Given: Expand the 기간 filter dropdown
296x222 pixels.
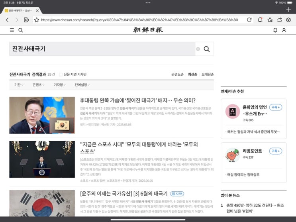Looking at the screenshot, I should [19, 85].
